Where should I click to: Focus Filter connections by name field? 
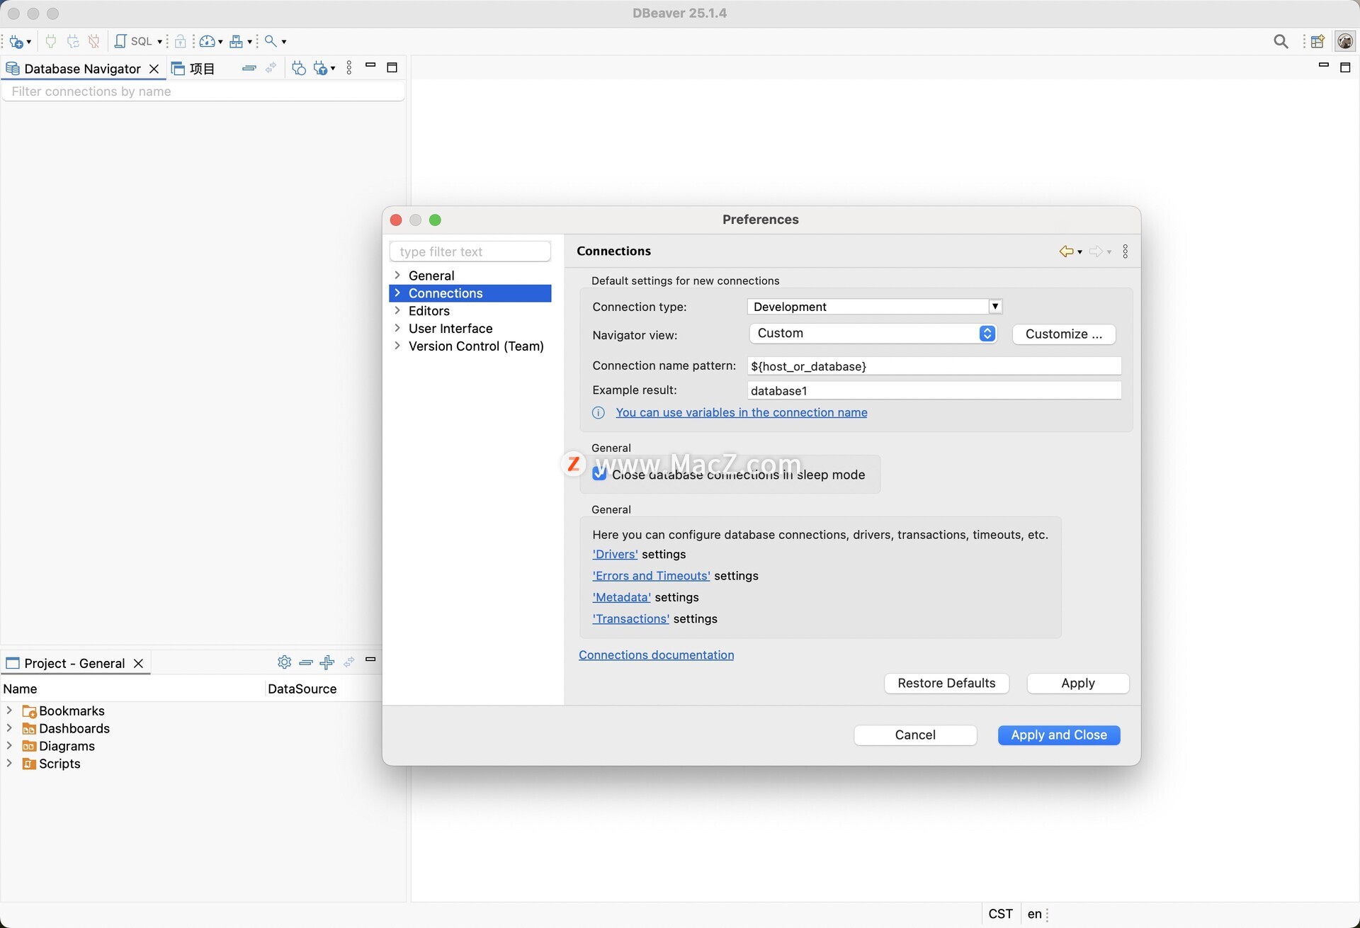tap(203, 91)
